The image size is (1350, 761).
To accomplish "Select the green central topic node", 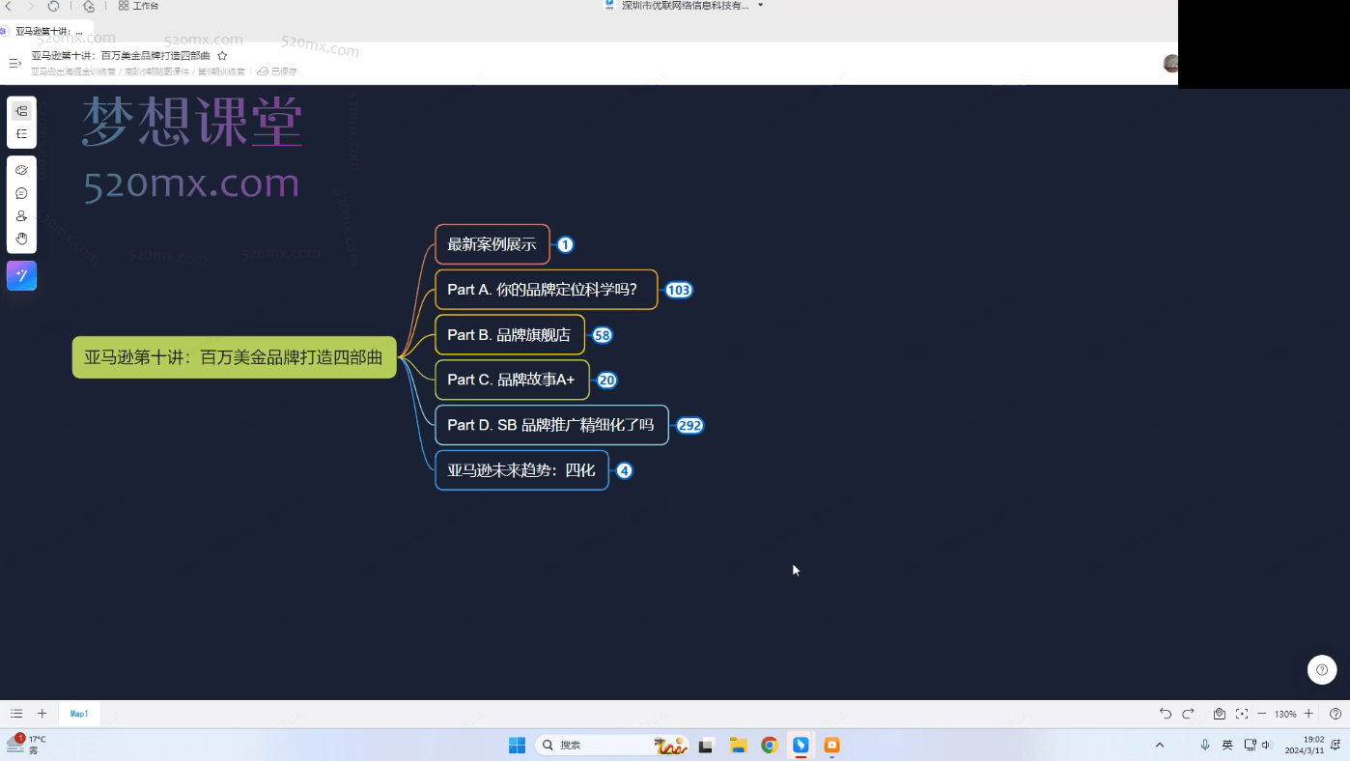I will (x=234, y=357).
